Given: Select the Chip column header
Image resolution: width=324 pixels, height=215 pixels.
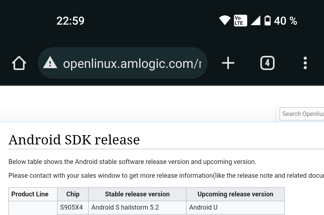Looking at the screenshot, I should point(73,194).
